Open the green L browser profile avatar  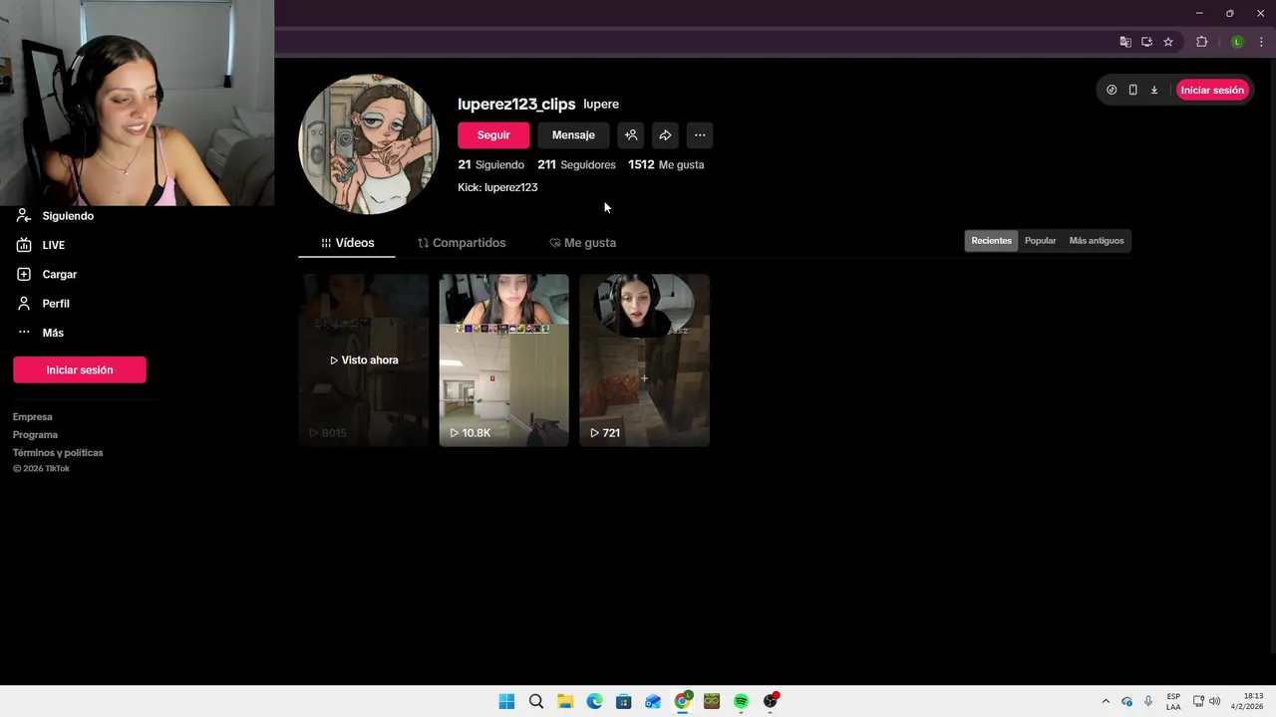coord(1237,42)
